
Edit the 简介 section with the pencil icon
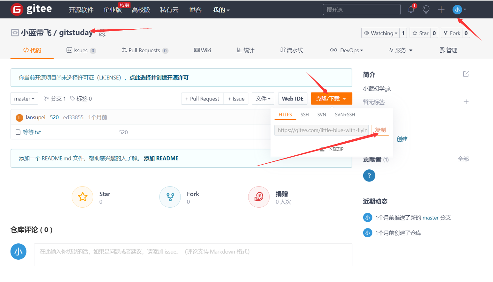click(x=466, y=74)
